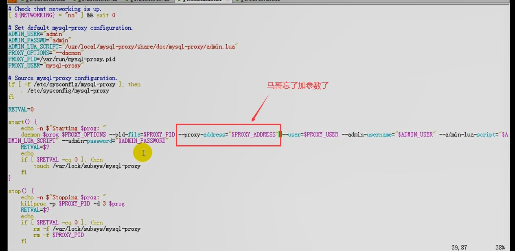Click the --admin-username="$ADMIN_USER" option

coord(389,134)
